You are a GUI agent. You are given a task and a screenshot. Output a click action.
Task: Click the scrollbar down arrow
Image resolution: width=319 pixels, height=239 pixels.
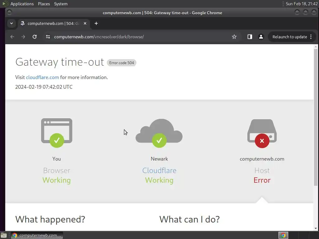[316, 228]
